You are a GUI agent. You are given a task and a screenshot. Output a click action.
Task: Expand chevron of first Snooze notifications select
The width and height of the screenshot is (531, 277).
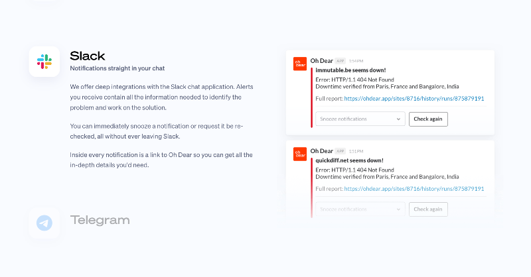click(x=398, y=119)
